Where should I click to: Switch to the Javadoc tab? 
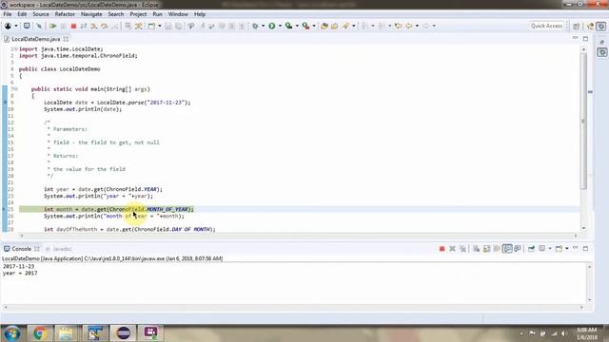pyautogui.click(x=59, y=249)
